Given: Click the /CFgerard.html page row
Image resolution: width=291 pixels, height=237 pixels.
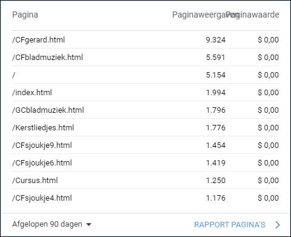Looking at the screenshot, I should click(145, 39).
